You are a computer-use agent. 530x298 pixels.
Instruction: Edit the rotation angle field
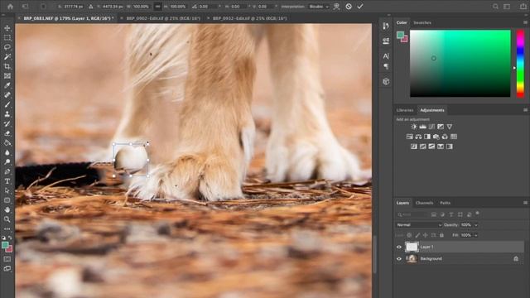point(208,7)
